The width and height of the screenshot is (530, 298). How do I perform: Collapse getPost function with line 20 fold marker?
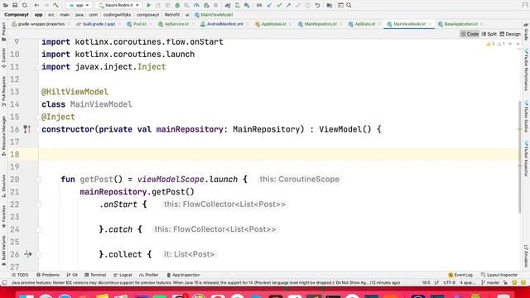coord(39,180)
